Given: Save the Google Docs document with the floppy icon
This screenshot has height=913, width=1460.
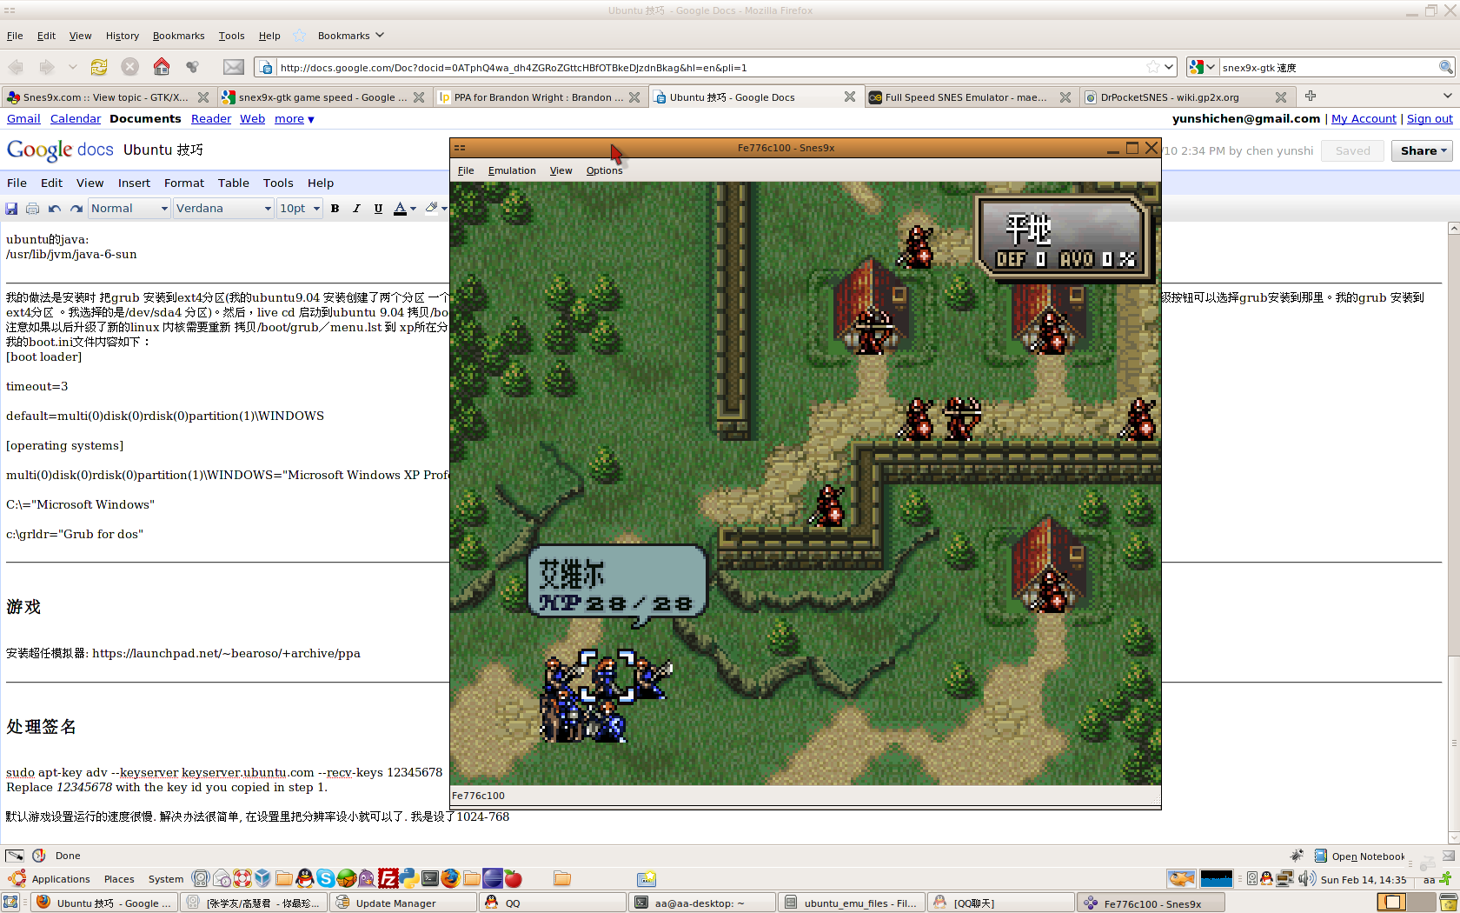Looking at the screenshot, I should [x=11, y=209].
